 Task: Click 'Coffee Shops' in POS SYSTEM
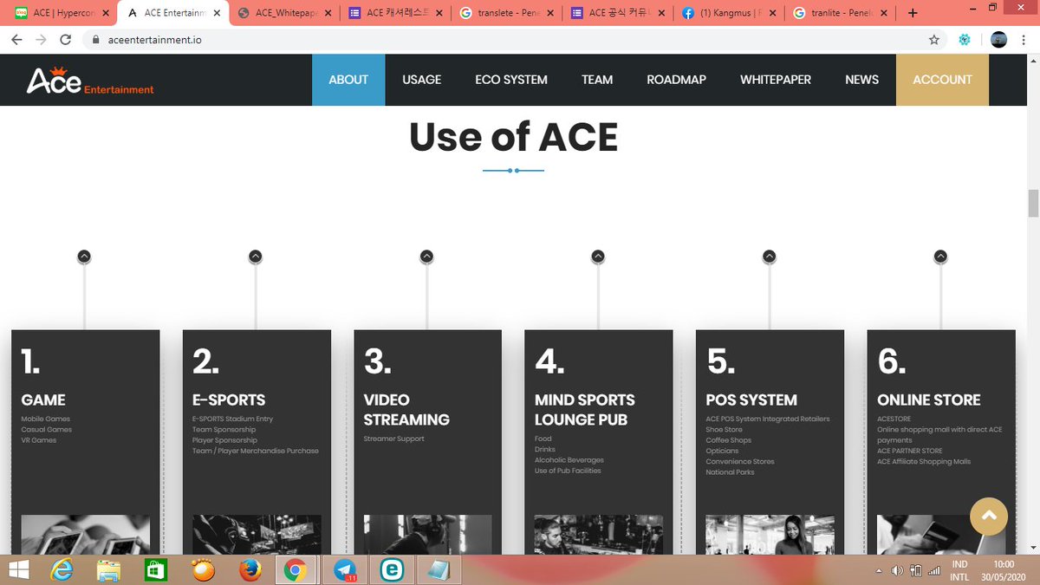coord(728,440)
